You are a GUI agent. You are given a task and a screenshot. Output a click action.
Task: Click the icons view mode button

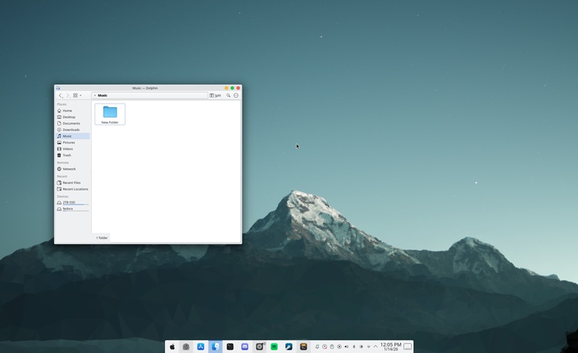click(x=75, y=95)
